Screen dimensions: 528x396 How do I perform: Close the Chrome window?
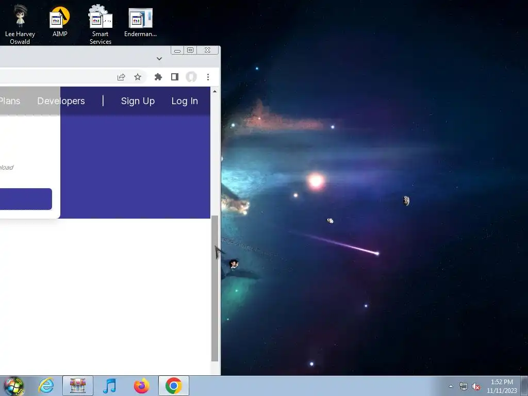tap(207, 50)
